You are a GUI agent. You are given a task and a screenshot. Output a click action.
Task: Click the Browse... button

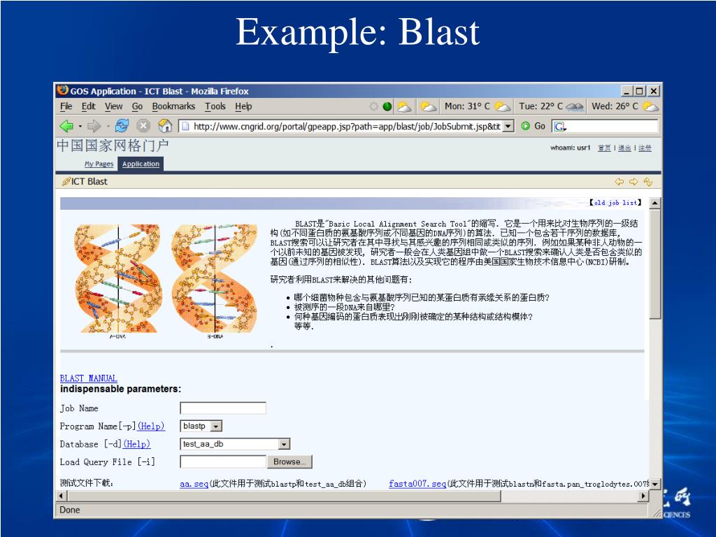point(289,461)
